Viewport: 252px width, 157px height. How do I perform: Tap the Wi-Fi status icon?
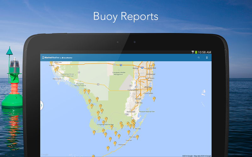point(193,52)
